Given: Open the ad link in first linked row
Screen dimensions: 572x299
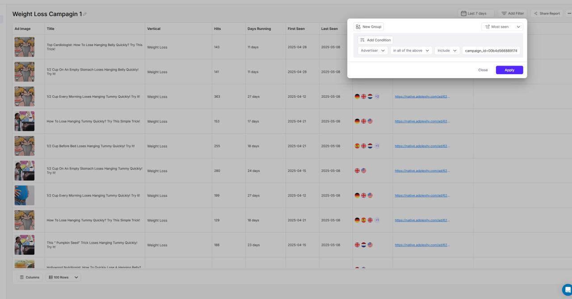Looking at the screenshot, I should 422,96.
